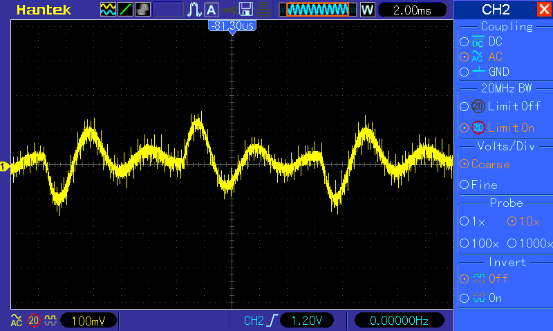Viewport: 553px width, 331px height.
Task: Set probe attenuation to 1000x
Action: tap(529, 243)
